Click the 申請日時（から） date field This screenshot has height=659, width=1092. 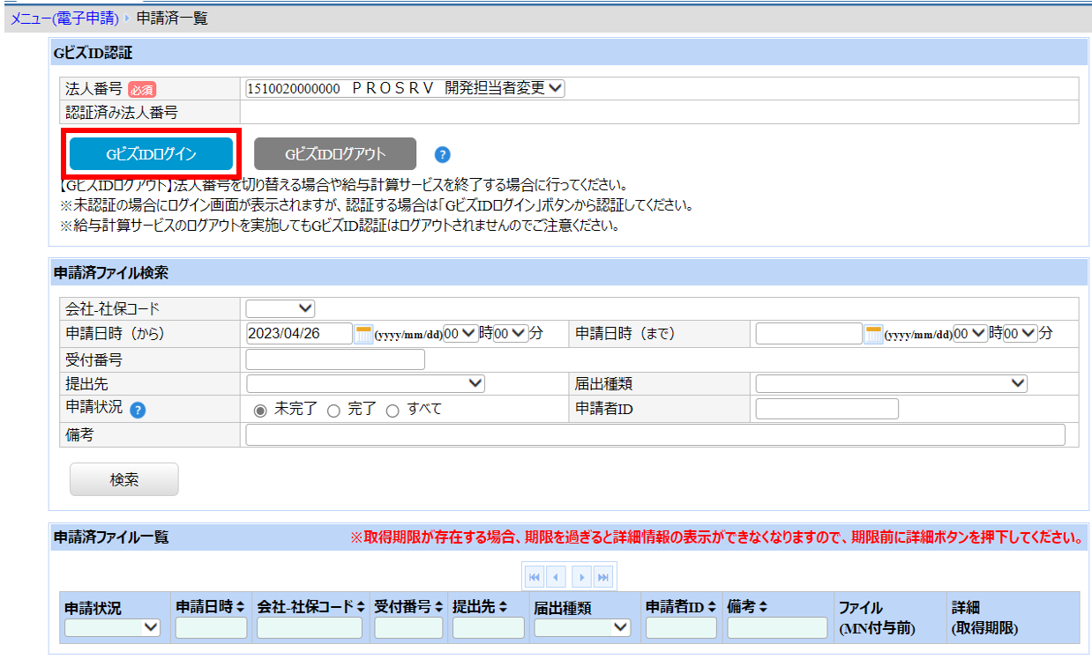click(x=299, y=334)
